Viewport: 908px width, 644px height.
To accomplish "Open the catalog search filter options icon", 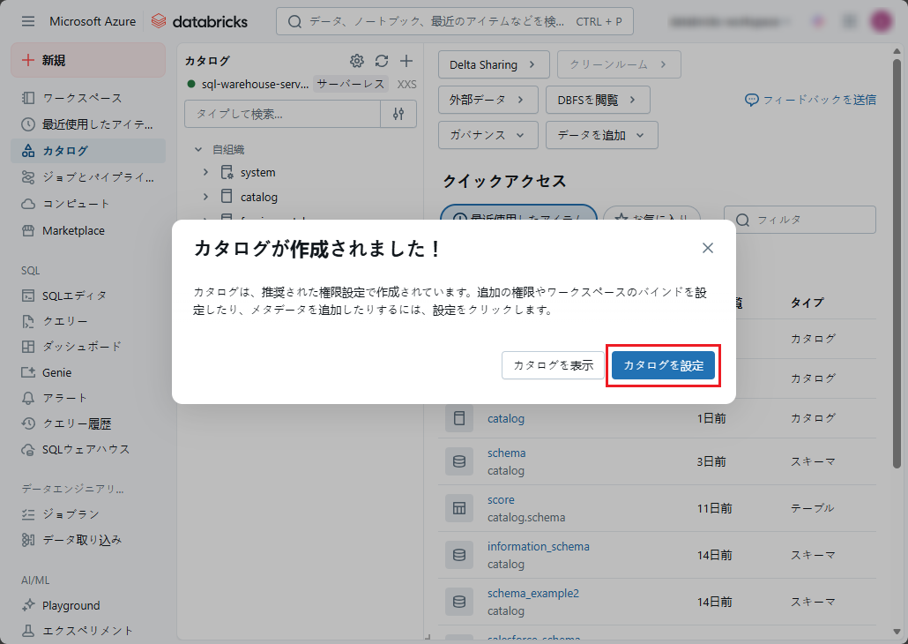I will click(x=398, y=114).
